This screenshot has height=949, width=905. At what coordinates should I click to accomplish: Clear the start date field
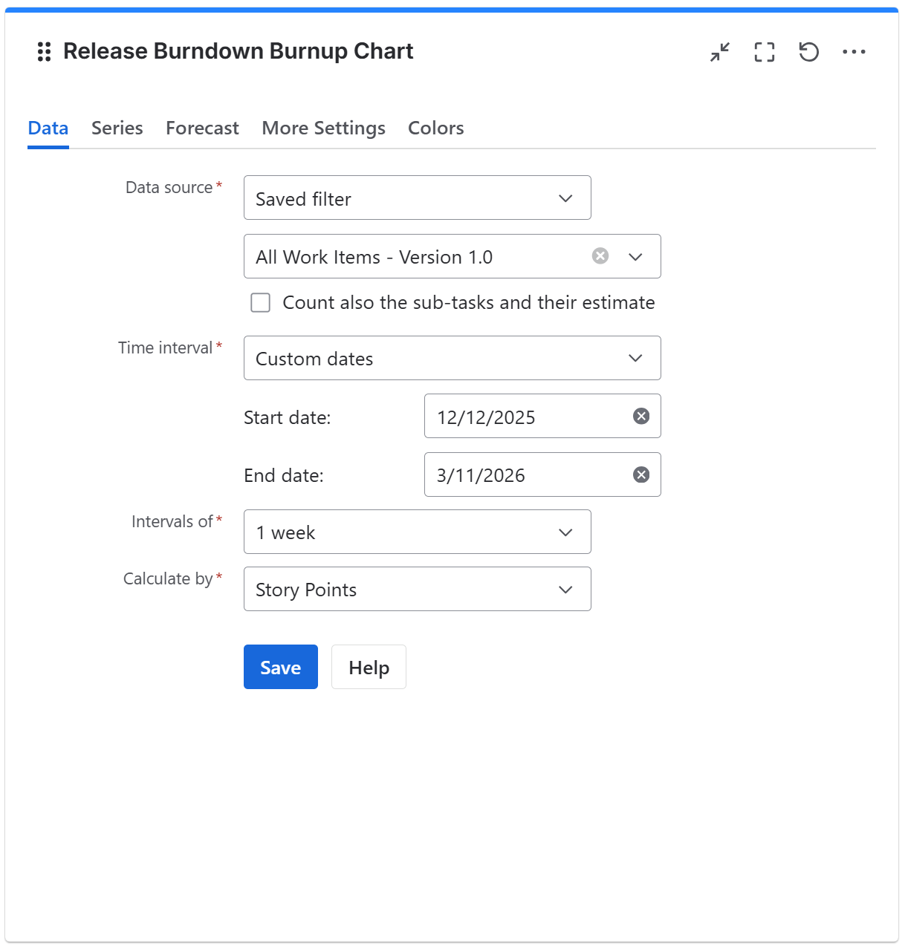point(640,416)
